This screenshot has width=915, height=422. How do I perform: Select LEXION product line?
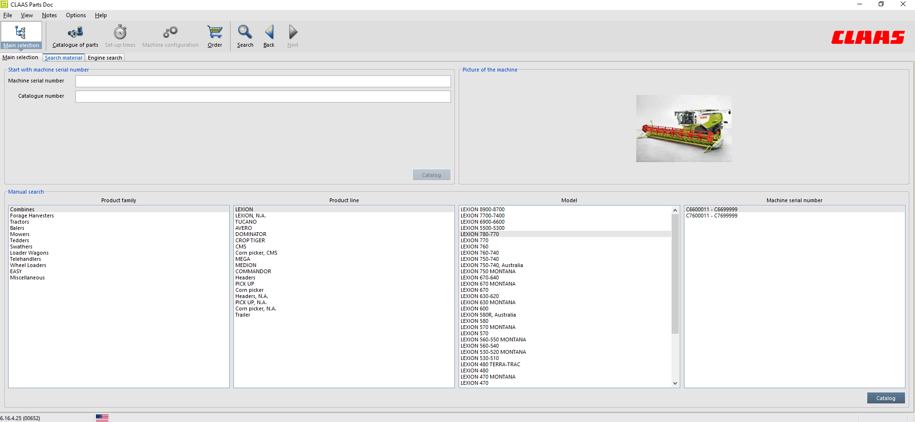tap(344, 209)
